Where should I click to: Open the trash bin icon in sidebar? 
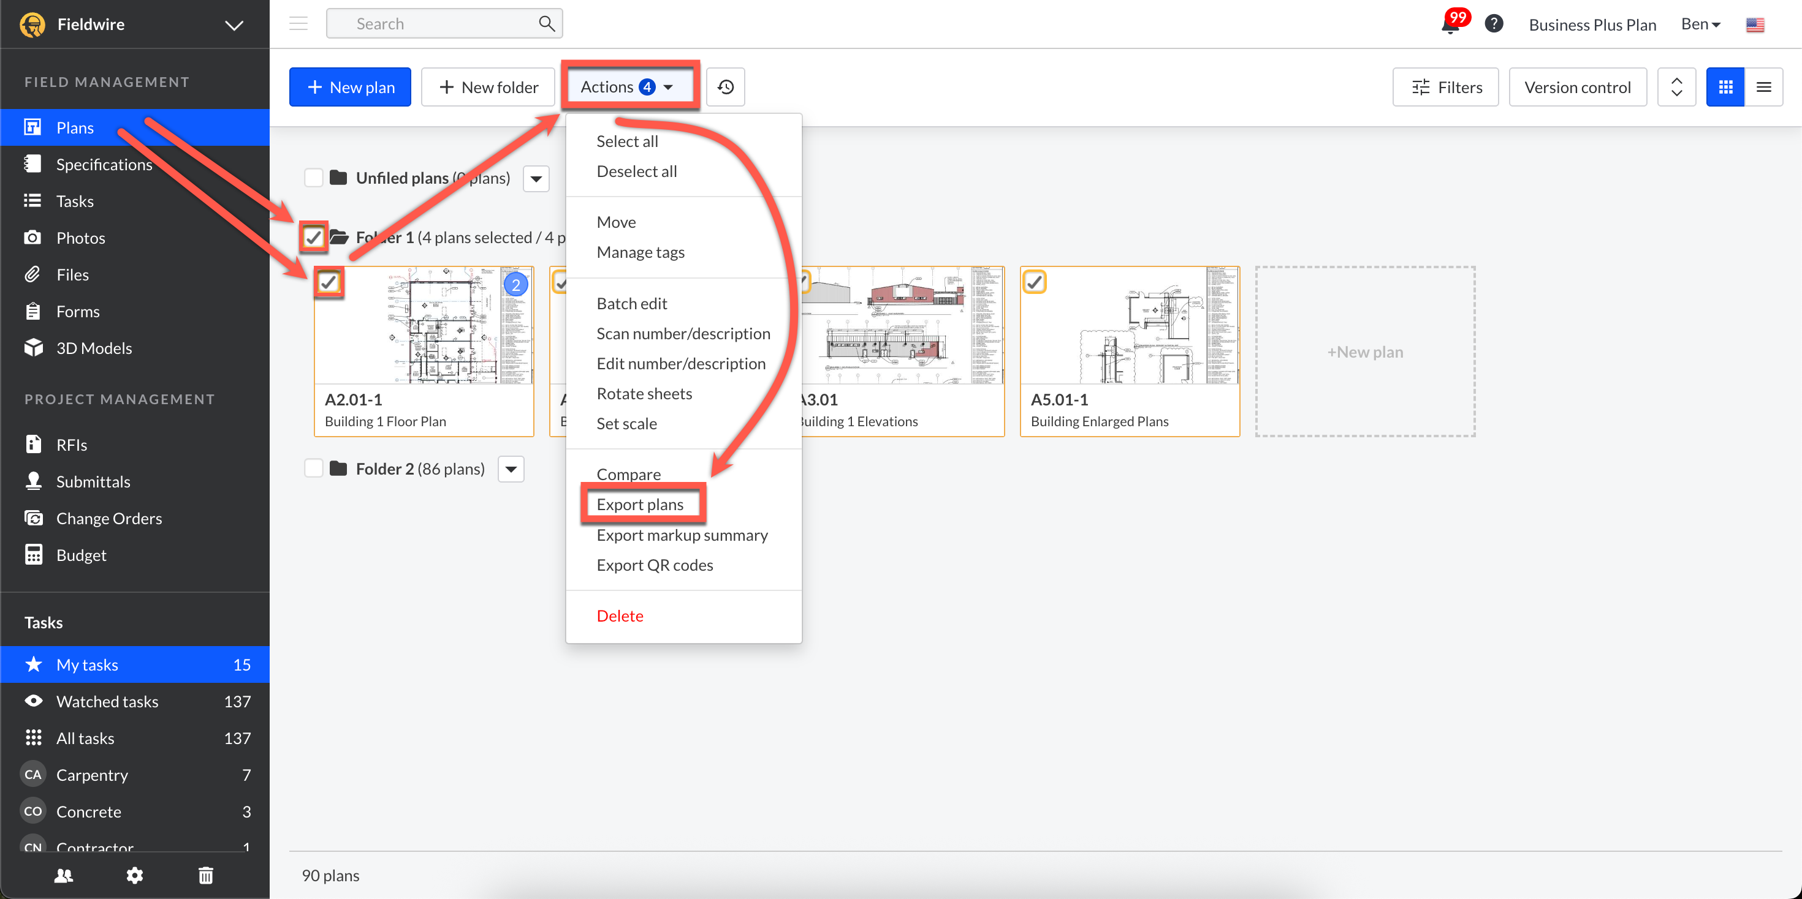[x=206, y=875]
